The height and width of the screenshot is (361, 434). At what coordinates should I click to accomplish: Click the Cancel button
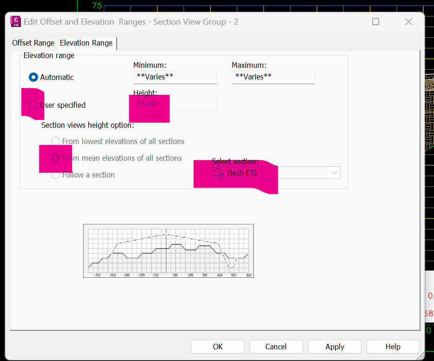click(x=276, y=347)
